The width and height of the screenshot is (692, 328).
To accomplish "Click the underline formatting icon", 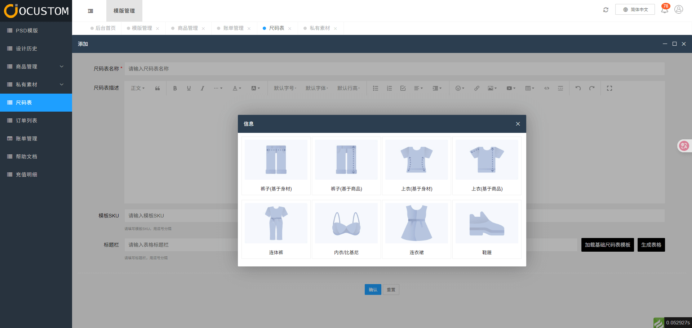I will [x=188, y=88].
